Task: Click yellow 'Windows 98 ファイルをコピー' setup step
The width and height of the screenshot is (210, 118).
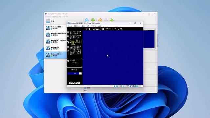Action: point(75,42)
